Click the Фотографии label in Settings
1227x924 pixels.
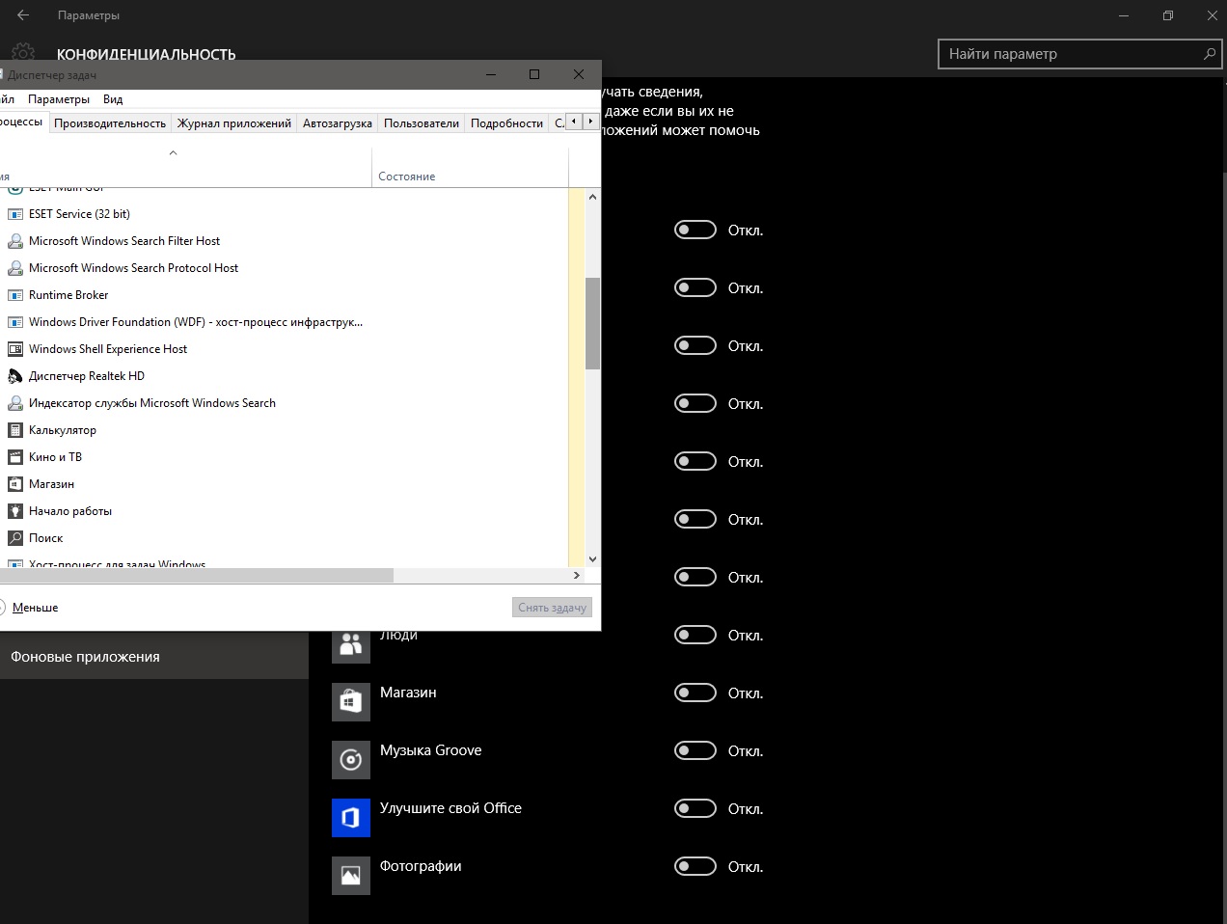click(421, 866)
